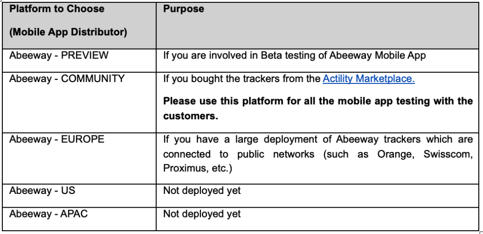Viewport: 483px width, 234px height.
Task: Click the Purpose column header
Action: pyautogui.click(x=317, y=25)
